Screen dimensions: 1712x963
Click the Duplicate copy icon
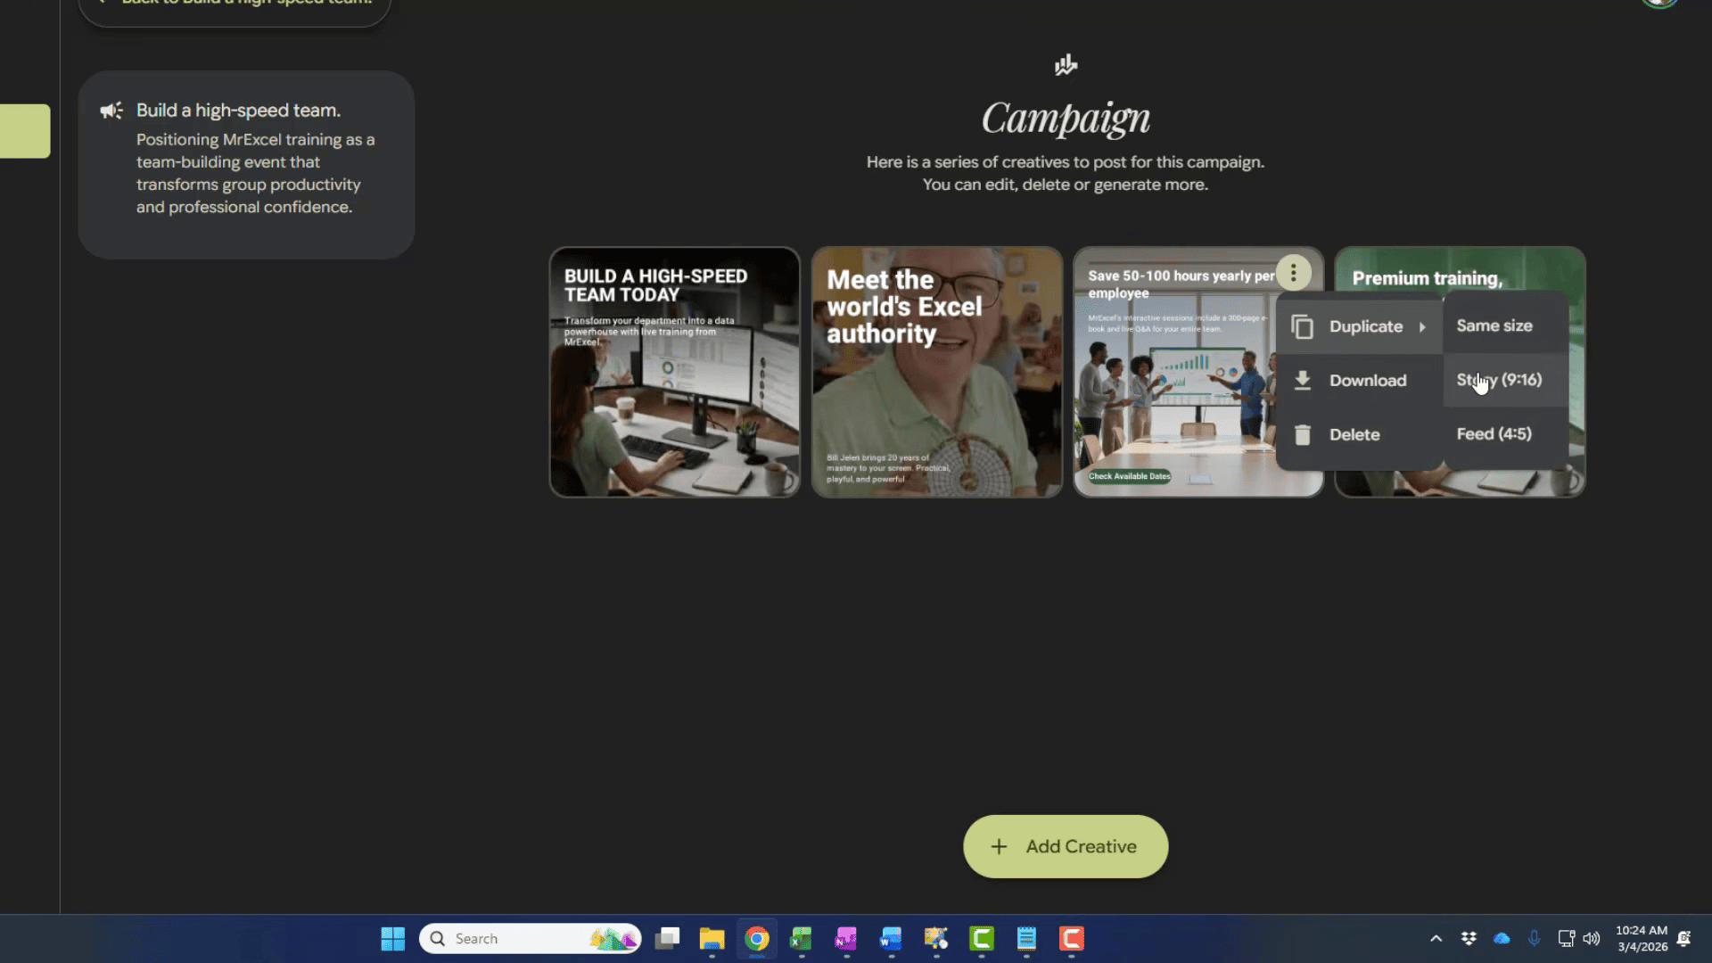pos(1303,326)
